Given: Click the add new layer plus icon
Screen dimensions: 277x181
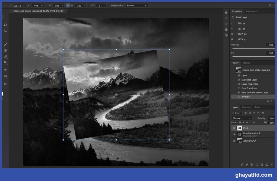Looking at the screenshot, I should pos(272,165).
